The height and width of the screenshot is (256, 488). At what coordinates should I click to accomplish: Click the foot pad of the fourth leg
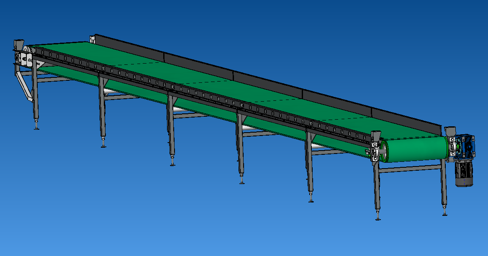pyautogui.click(x=242, y=182)
